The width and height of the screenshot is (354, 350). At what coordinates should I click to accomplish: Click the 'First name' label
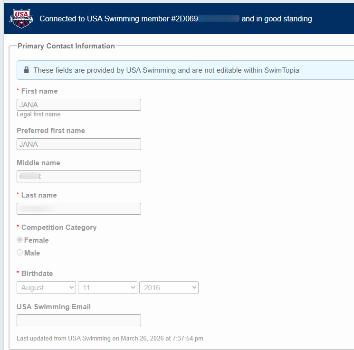pyautogui.click(x=39, y=91)
